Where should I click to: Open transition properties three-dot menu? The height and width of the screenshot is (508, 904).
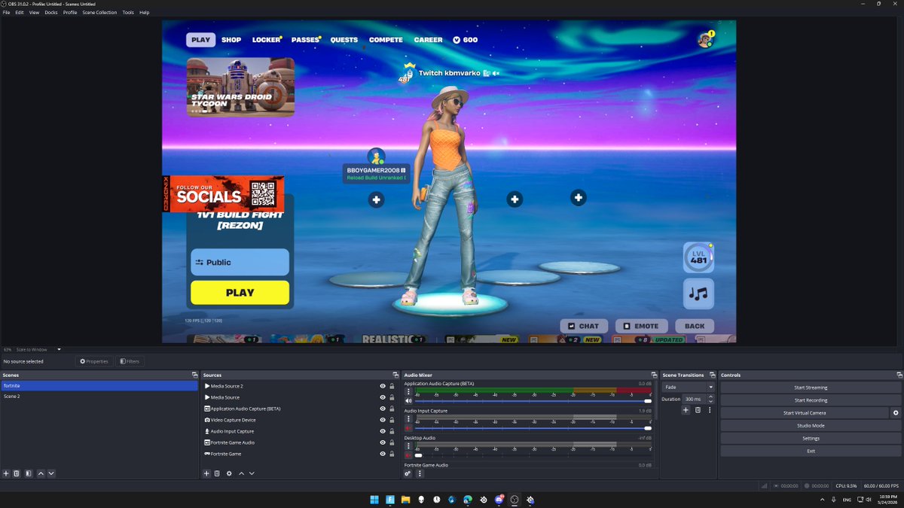(709, 410)
